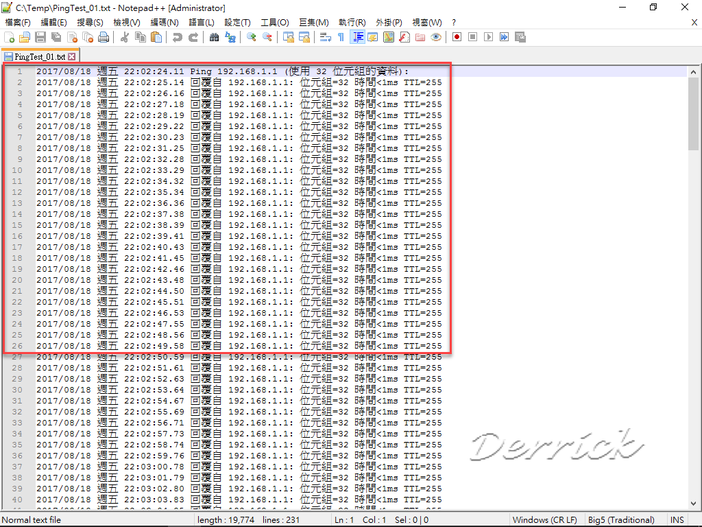Print the ping log
This screenshot has width=702, height=527.
coord(103,37)
